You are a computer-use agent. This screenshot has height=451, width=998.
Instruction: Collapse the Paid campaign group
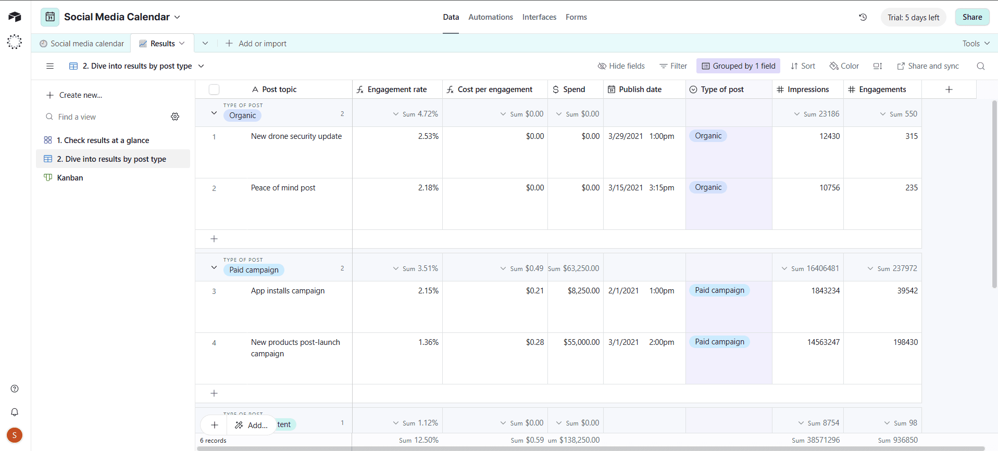point(214,267)
